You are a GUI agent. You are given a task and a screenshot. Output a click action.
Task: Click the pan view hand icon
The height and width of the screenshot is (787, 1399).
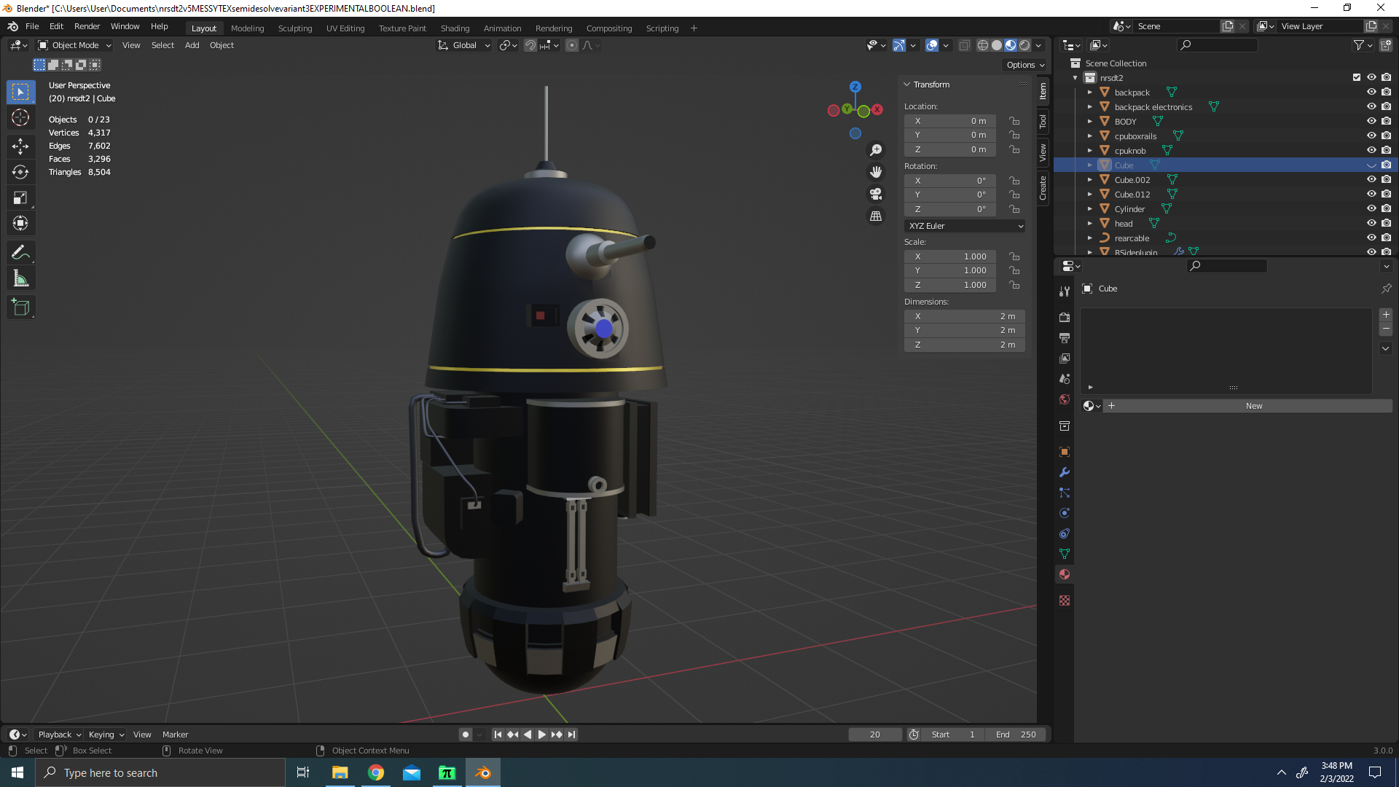(876, 172)
